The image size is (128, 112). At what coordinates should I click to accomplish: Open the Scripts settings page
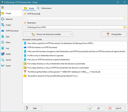pyautogui.click(x=11, y=25)
